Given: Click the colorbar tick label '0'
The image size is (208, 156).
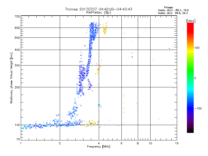Looking at the screenshot, I should click(195, 78).
